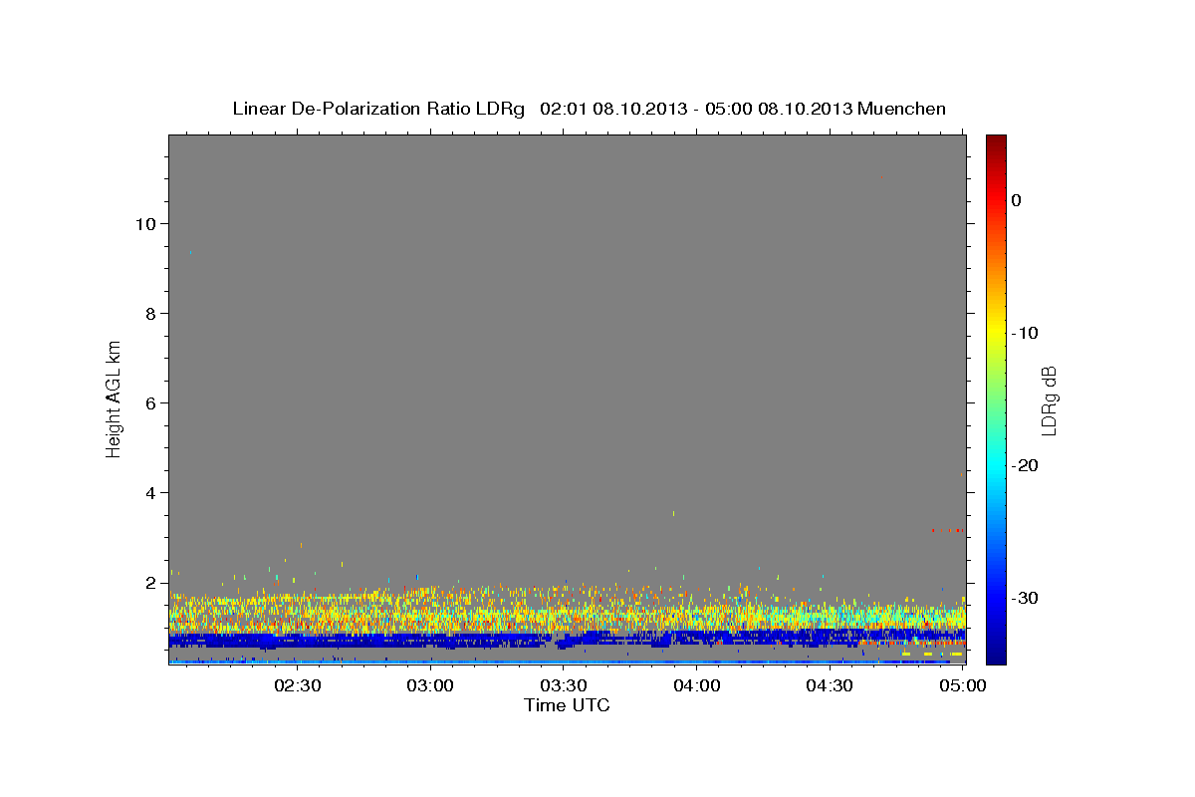Click the 03:00 time tick label
This screenshot has width=1195, height=797.
pos(431,685)
